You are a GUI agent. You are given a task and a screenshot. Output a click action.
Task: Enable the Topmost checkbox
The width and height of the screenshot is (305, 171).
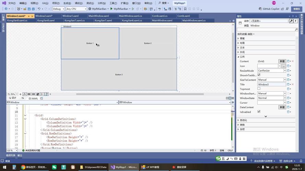[259, 89]
